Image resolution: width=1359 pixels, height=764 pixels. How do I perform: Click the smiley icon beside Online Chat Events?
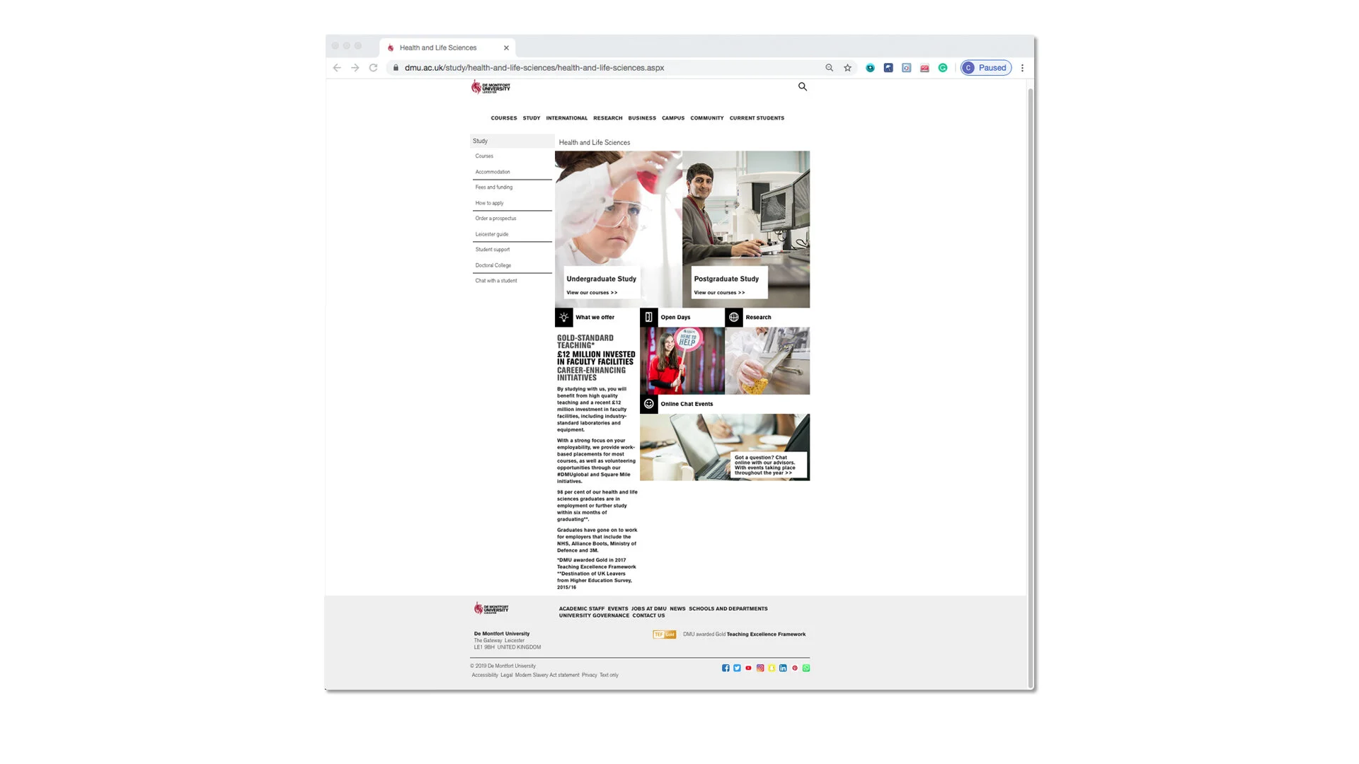point(648,404)
